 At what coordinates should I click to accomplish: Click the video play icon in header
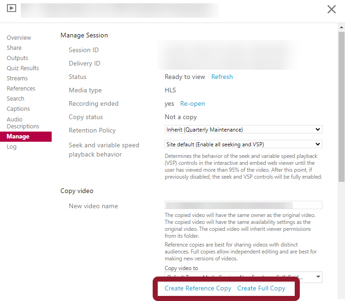pos(12,8)
